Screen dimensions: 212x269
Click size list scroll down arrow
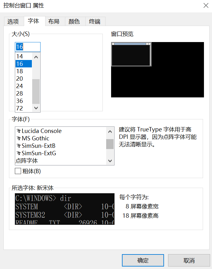[36, 108]
